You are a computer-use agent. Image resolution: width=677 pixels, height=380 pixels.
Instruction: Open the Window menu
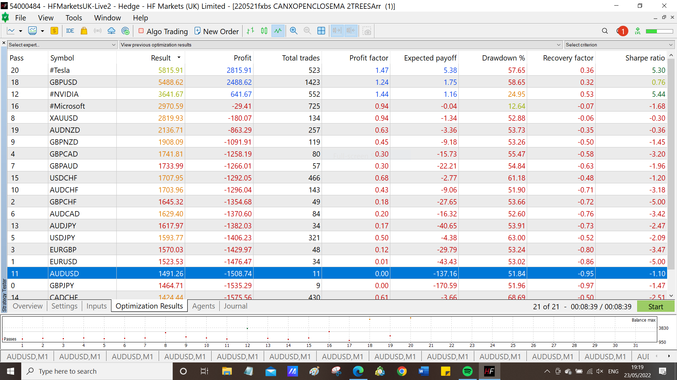coord(108,18)
